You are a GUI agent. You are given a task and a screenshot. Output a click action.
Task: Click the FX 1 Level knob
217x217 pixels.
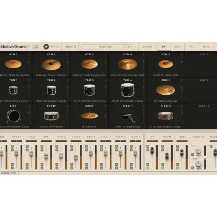click(199, 151)
